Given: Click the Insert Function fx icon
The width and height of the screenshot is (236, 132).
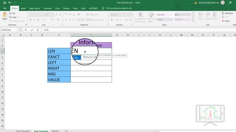Looking at the screenshot, I should click(38, 30).
